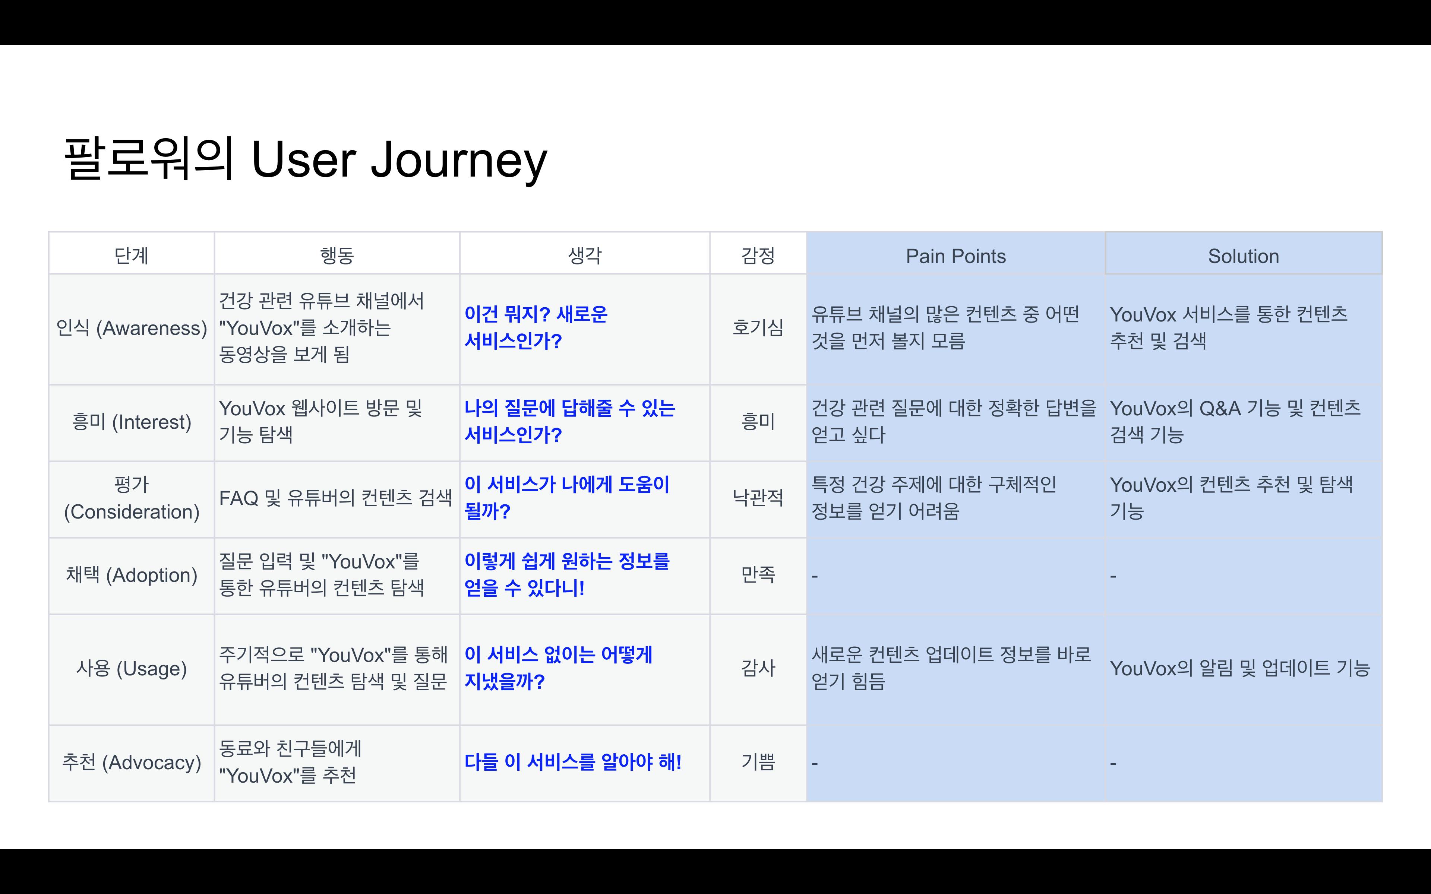Select the '감정' column header cell
This screenshot has height=894, width=1431.
[758, 254]
